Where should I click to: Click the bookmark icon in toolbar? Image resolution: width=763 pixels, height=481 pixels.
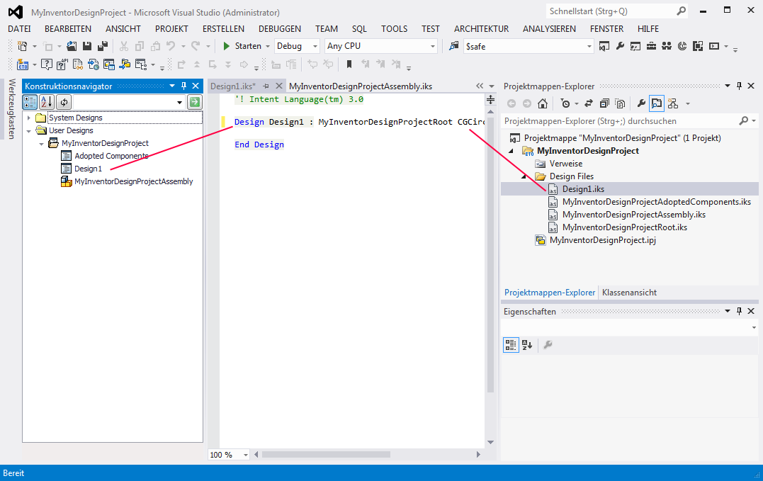click(349, 64)
